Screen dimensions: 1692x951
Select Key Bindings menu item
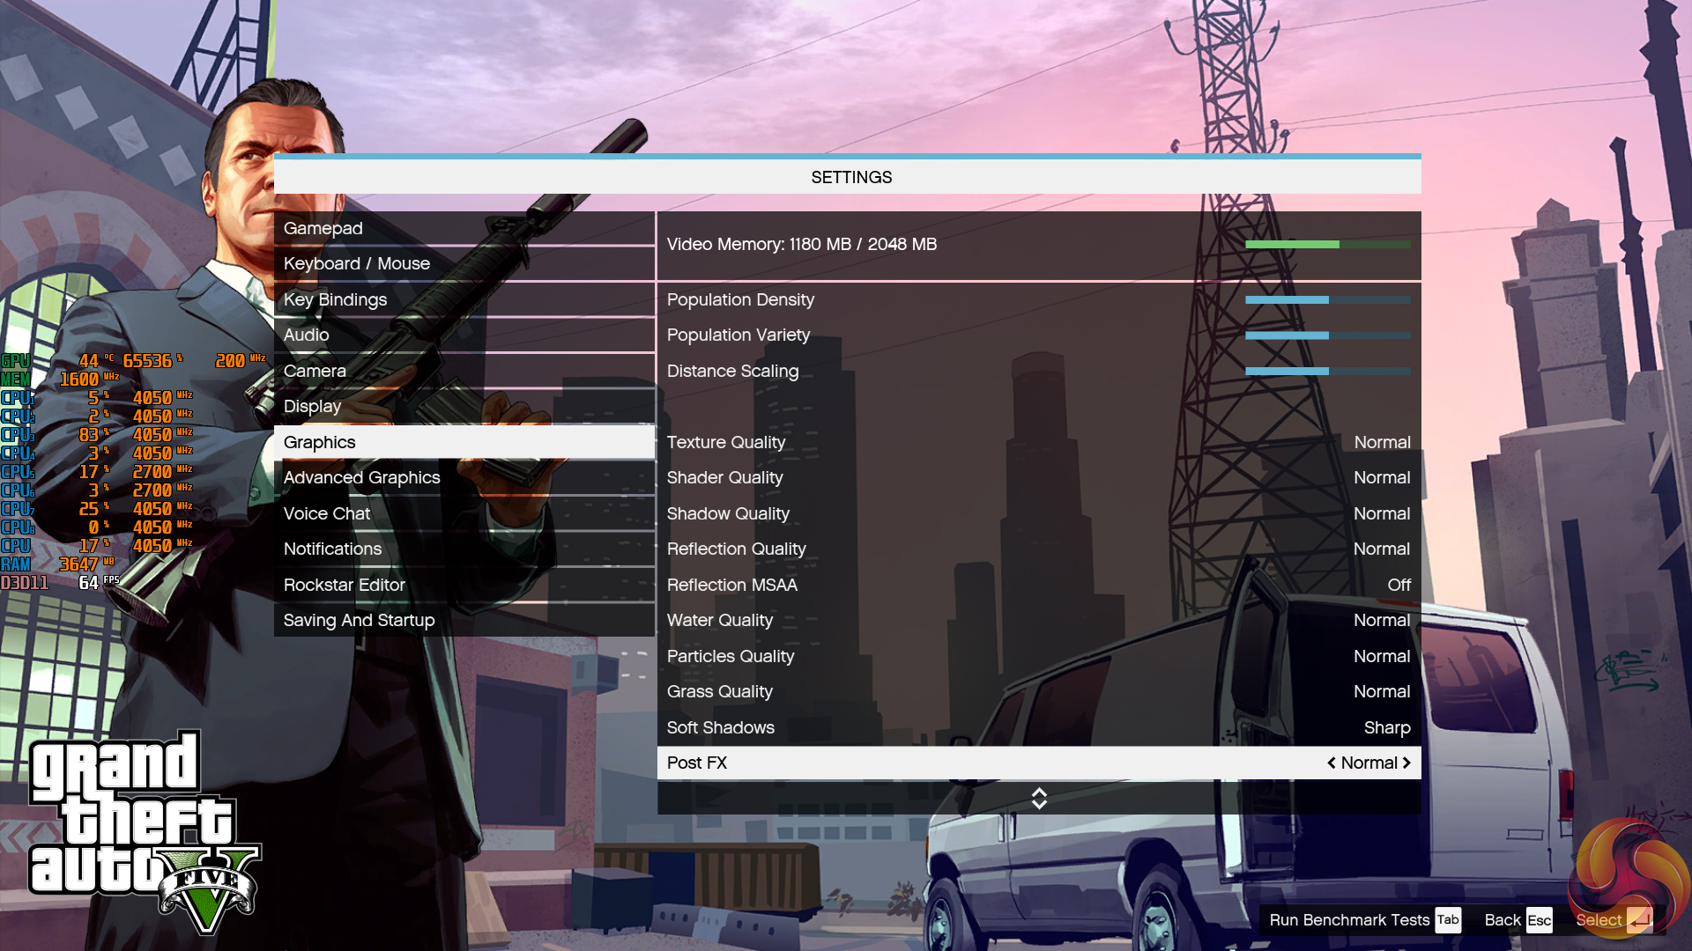pyautogui.click(x=335, y=299)
